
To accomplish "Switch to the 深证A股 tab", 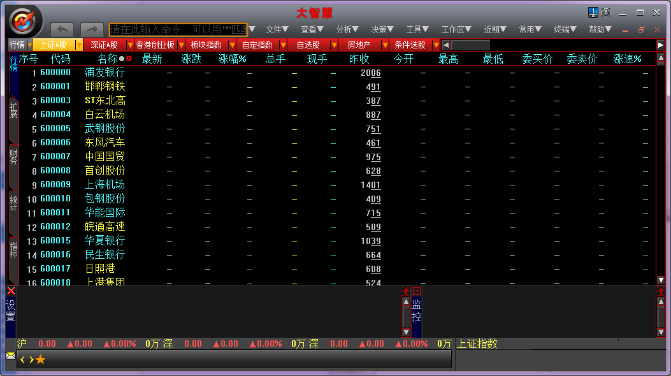I will 104,45.
